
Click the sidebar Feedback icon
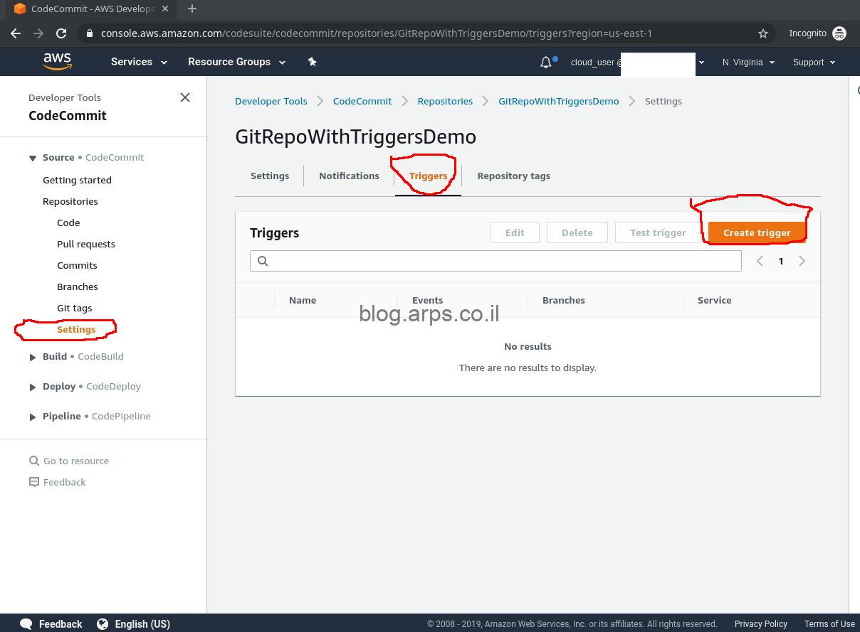point(34,482)
